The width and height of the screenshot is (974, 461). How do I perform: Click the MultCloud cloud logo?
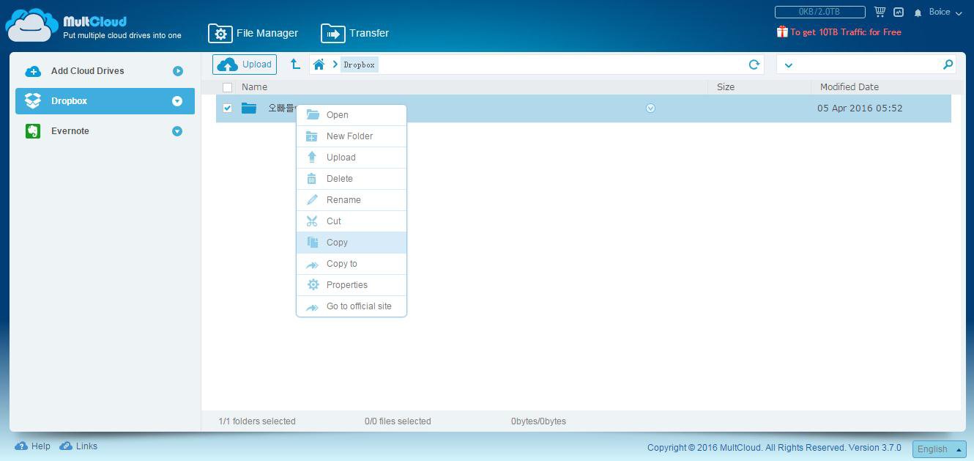click(x=31, y=25)
